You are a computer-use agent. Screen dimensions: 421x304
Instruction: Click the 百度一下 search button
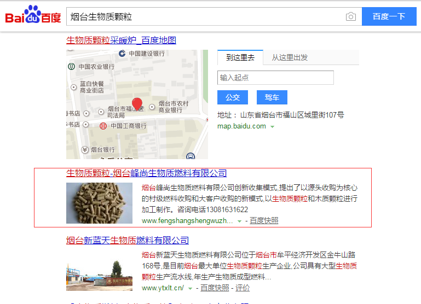pos(389,16)
